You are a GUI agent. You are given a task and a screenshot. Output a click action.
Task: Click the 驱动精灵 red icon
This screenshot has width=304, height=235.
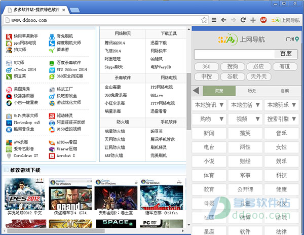click(x=52, y=116)
